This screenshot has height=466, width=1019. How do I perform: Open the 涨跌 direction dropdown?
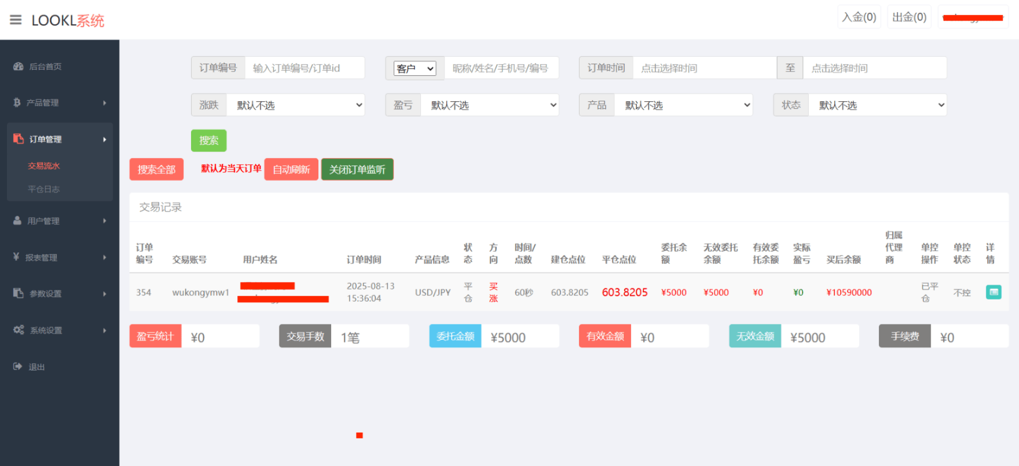pos(296,105)
